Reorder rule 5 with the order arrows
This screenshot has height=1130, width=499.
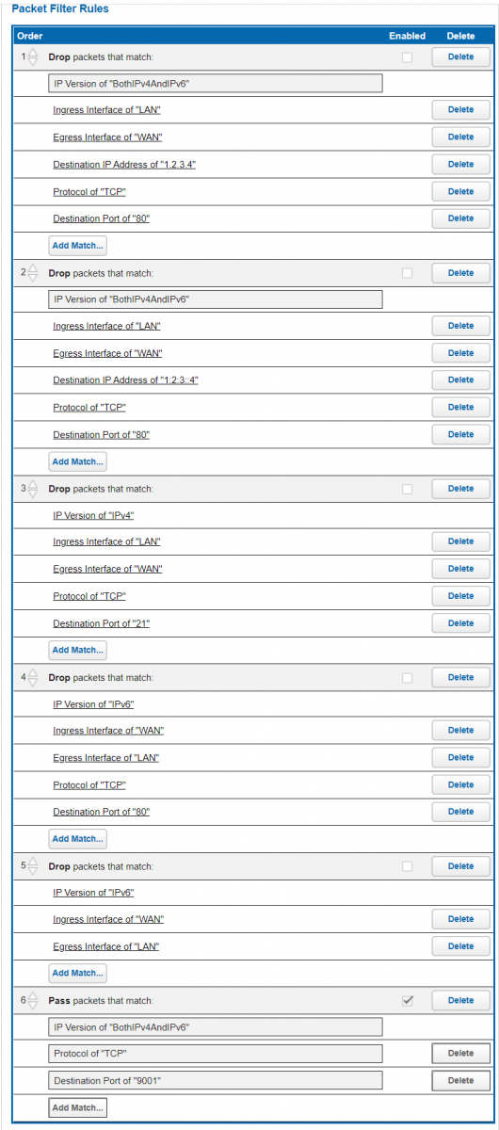pyautogui.click(x=33, y=865)
